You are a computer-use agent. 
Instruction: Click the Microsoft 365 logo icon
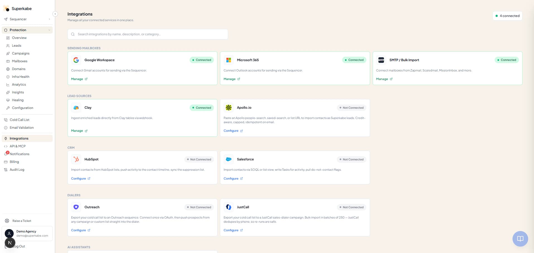click(x=229, y=60)
